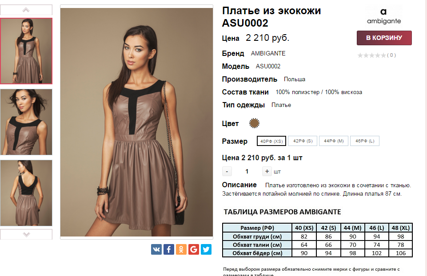Image resolution: width=427 pixels, height=276 pixels.
Task: Choose size 46РФ (L)
Action: coord(365,141)
